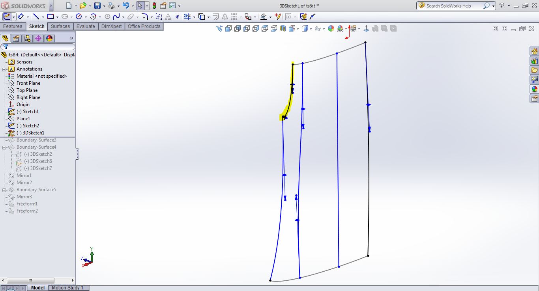Toggle Hide/Show Items with the glasses icon

tap(318, 28)
